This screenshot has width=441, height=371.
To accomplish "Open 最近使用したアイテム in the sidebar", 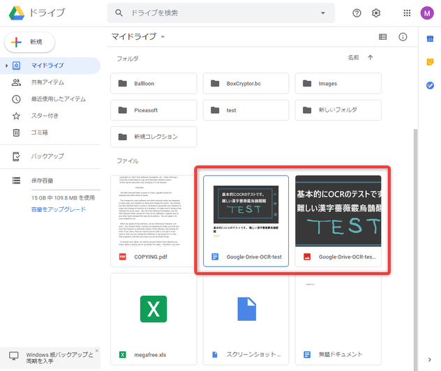I will coord(59,99).
